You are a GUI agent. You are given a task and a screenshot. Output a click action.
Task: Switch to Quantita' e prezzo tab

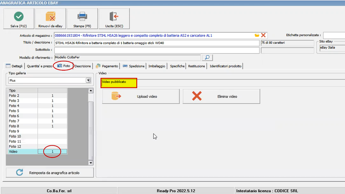point(40,66)
